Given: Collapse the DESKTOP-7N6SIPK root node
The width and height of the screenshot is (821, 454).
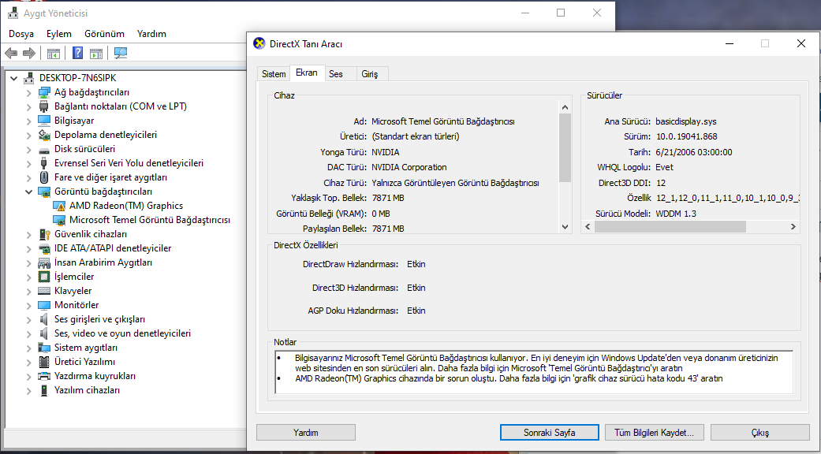Looking at the screenshot, I should tap(14, 78).
